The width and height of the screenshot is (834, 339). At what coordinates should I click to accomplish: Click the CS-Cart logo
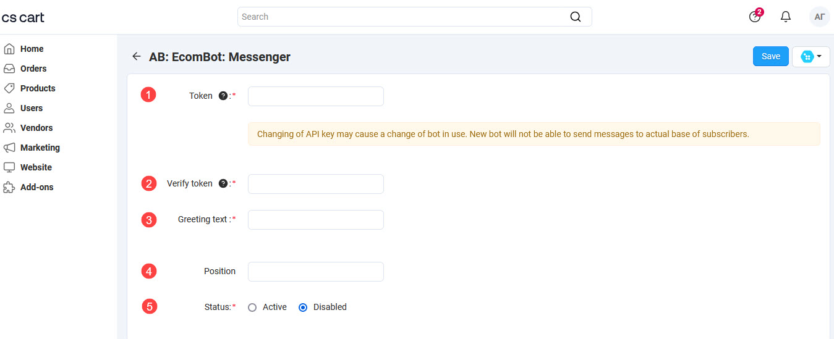point(23,17)
